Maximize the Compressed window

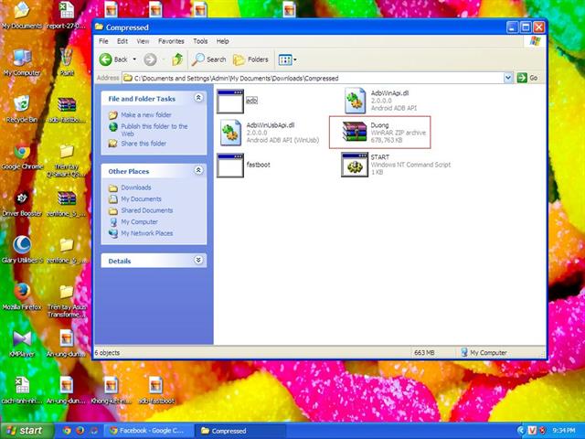point(526,27)
